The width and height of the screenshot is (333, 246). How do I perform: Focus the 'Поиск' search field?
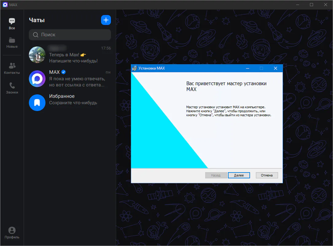(x=70, y=35)
